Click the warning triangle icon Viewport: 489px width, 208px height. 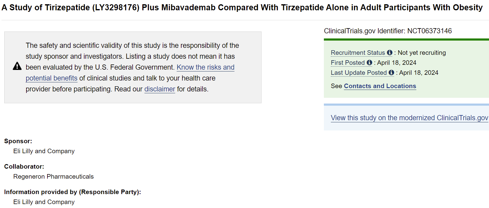17,66
